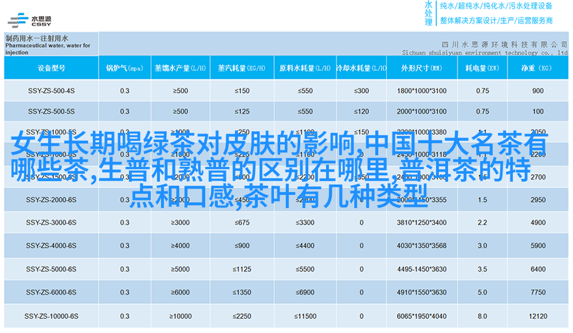
Task: Click the 蒸汽耗量(KG/H) header cell
Action: 242,68
